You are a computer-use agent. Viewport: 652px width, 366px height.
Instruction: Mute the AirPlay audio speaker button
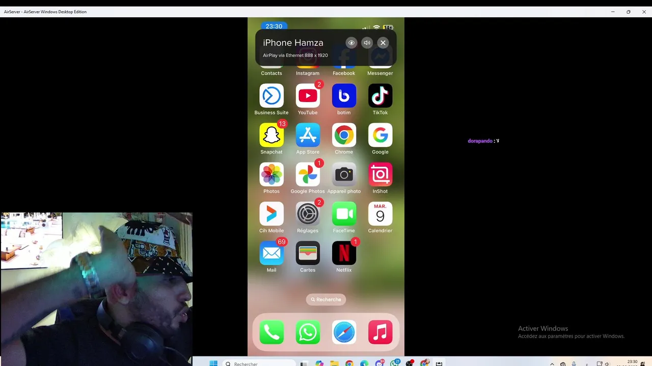[x=367, y=43]
